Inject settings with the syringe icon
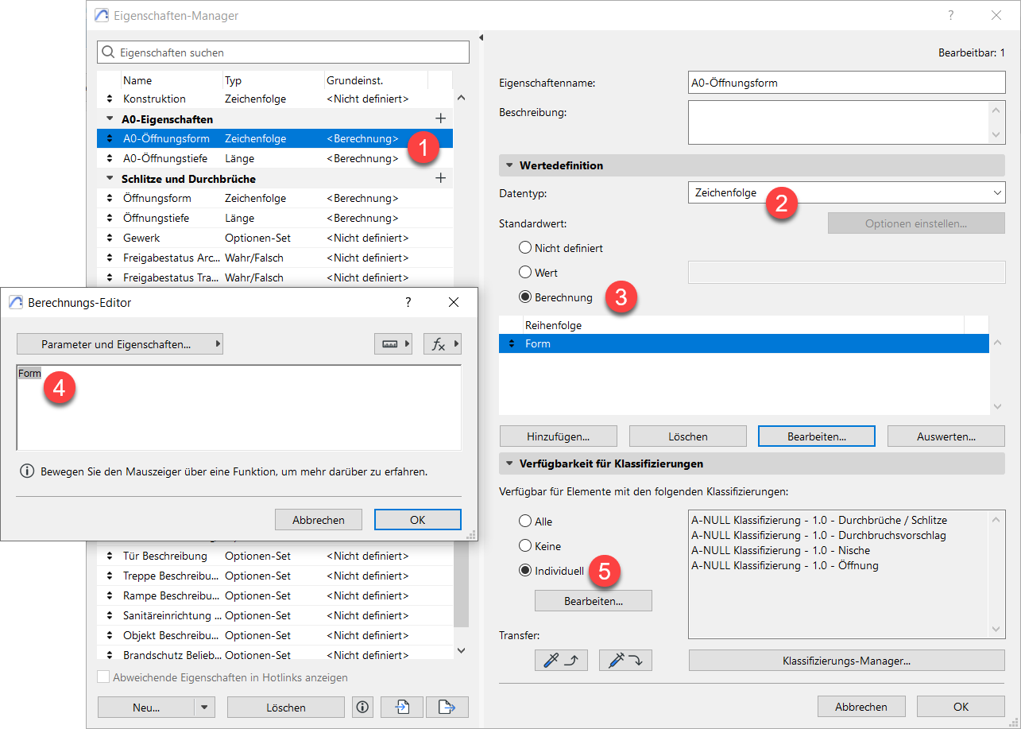 625,660
